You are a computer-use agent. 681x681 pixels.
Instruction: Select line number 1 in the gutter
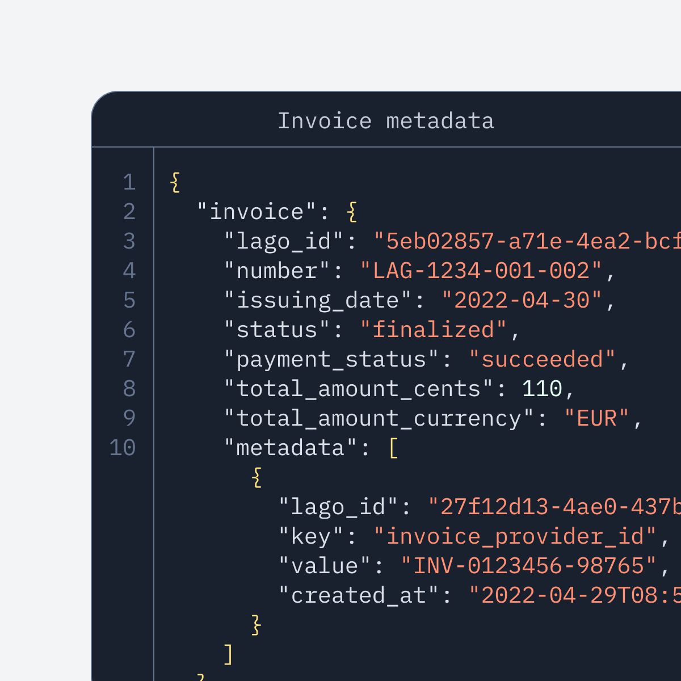pyautogui.click(x=129, y=182)
